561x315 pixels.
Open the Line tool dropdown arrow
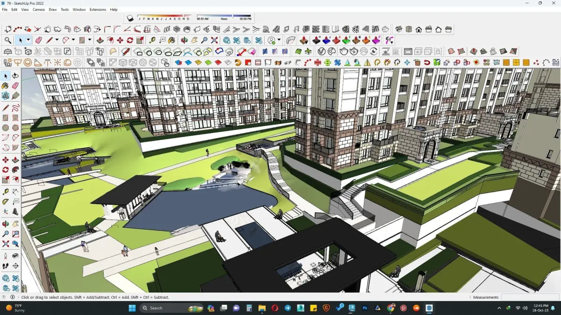click(x=57, y=40)
